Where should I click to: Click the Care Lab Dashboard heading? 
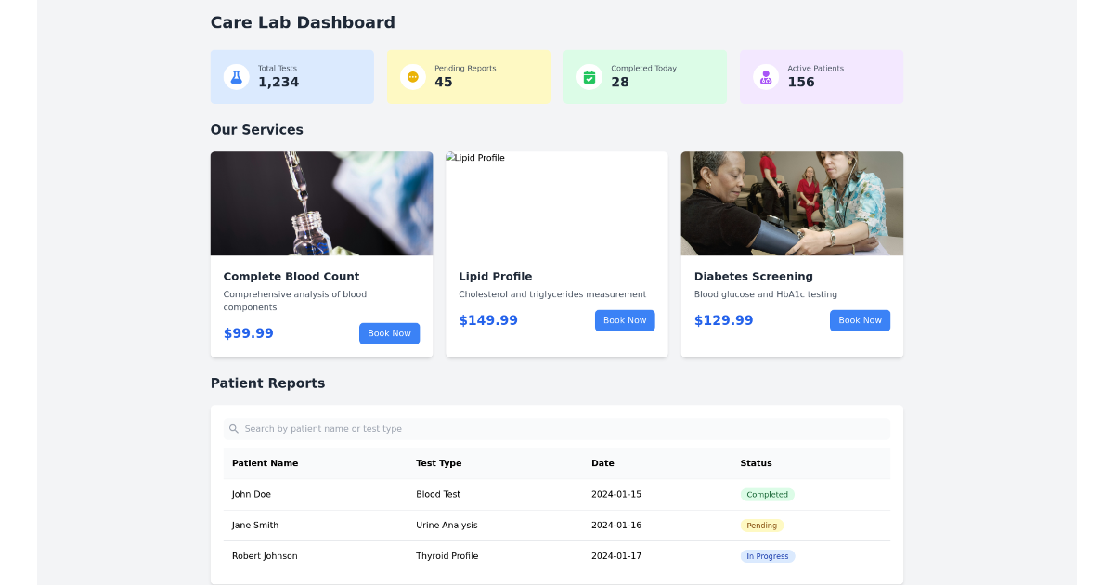pyautogui.click(x=303, y=21)
